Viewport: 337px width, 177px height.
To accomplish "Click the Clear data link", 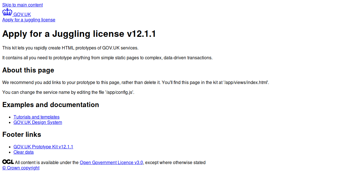I will coord(24,152).
